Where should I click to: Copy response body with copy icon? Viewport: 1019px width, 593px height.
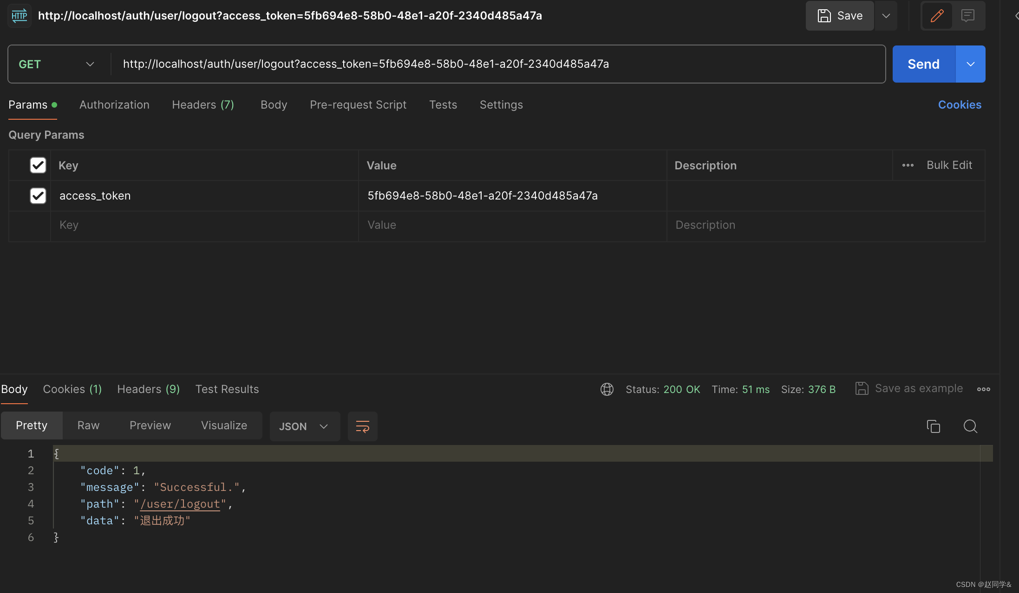tap(933, 426)
